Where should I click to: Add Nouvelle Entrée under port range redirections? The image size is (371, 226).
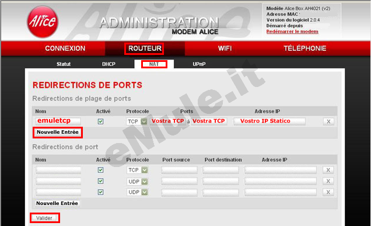tap(58, 132)
